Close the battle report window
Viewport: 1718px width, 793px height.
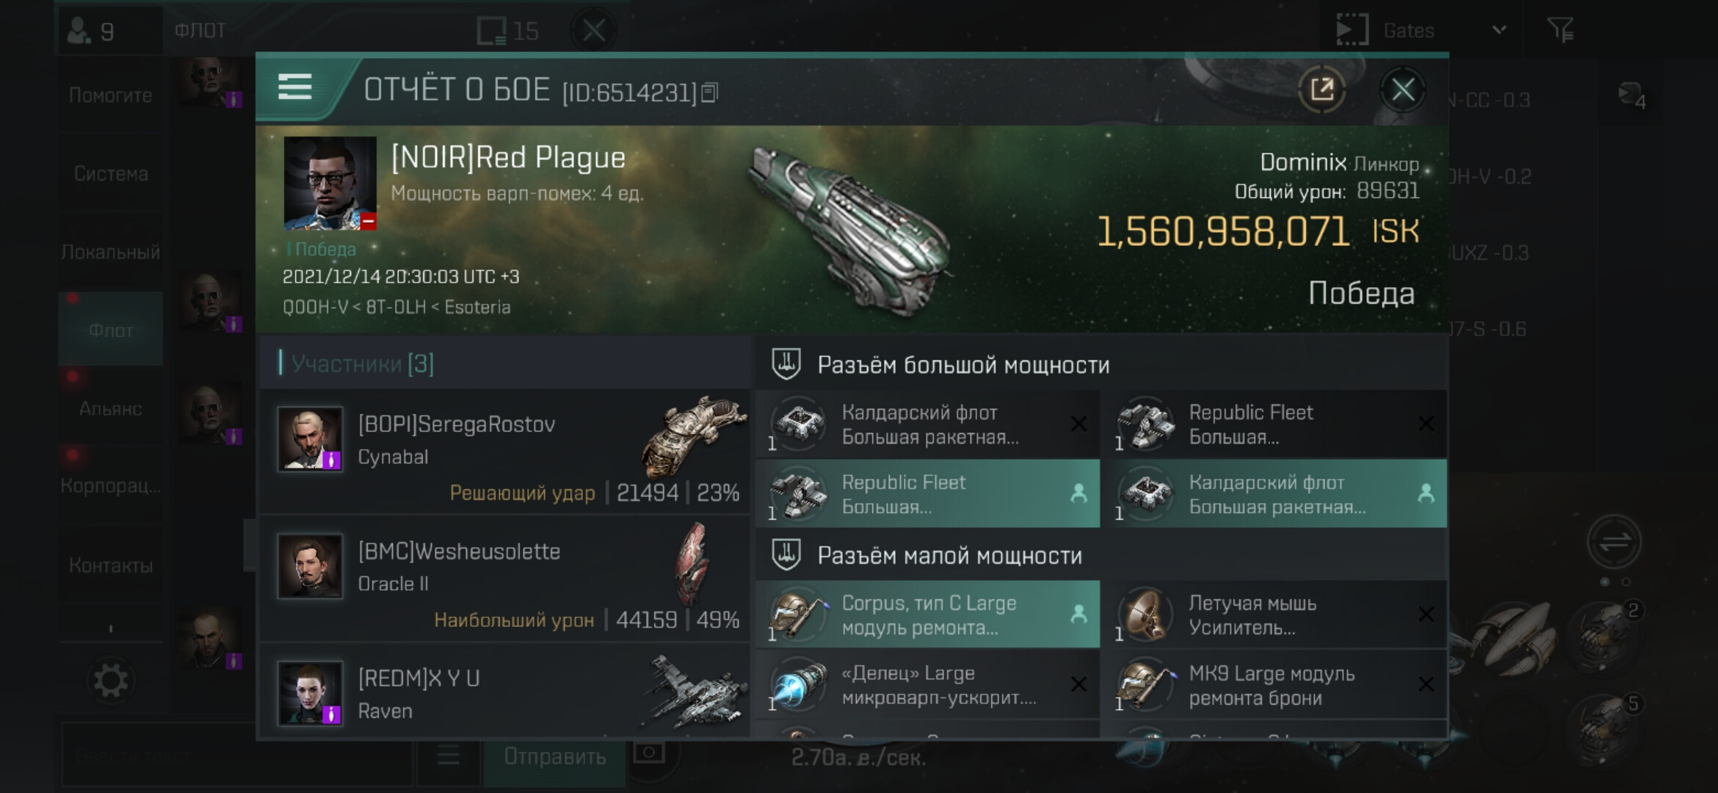(1402, 90)
